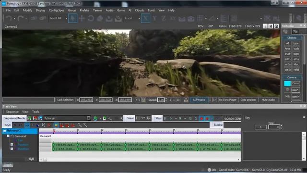Constrain movement to the Z axis
307x173 pixels.
[x=164, y=18]
